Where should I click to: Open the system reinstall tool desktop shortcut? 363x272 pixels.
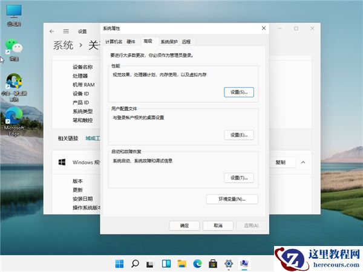[x=14, y=88]
